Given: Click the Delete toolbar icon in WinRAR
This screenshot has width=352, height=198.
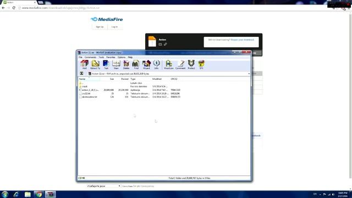Looking at the screenshot, I should (126, 65).
